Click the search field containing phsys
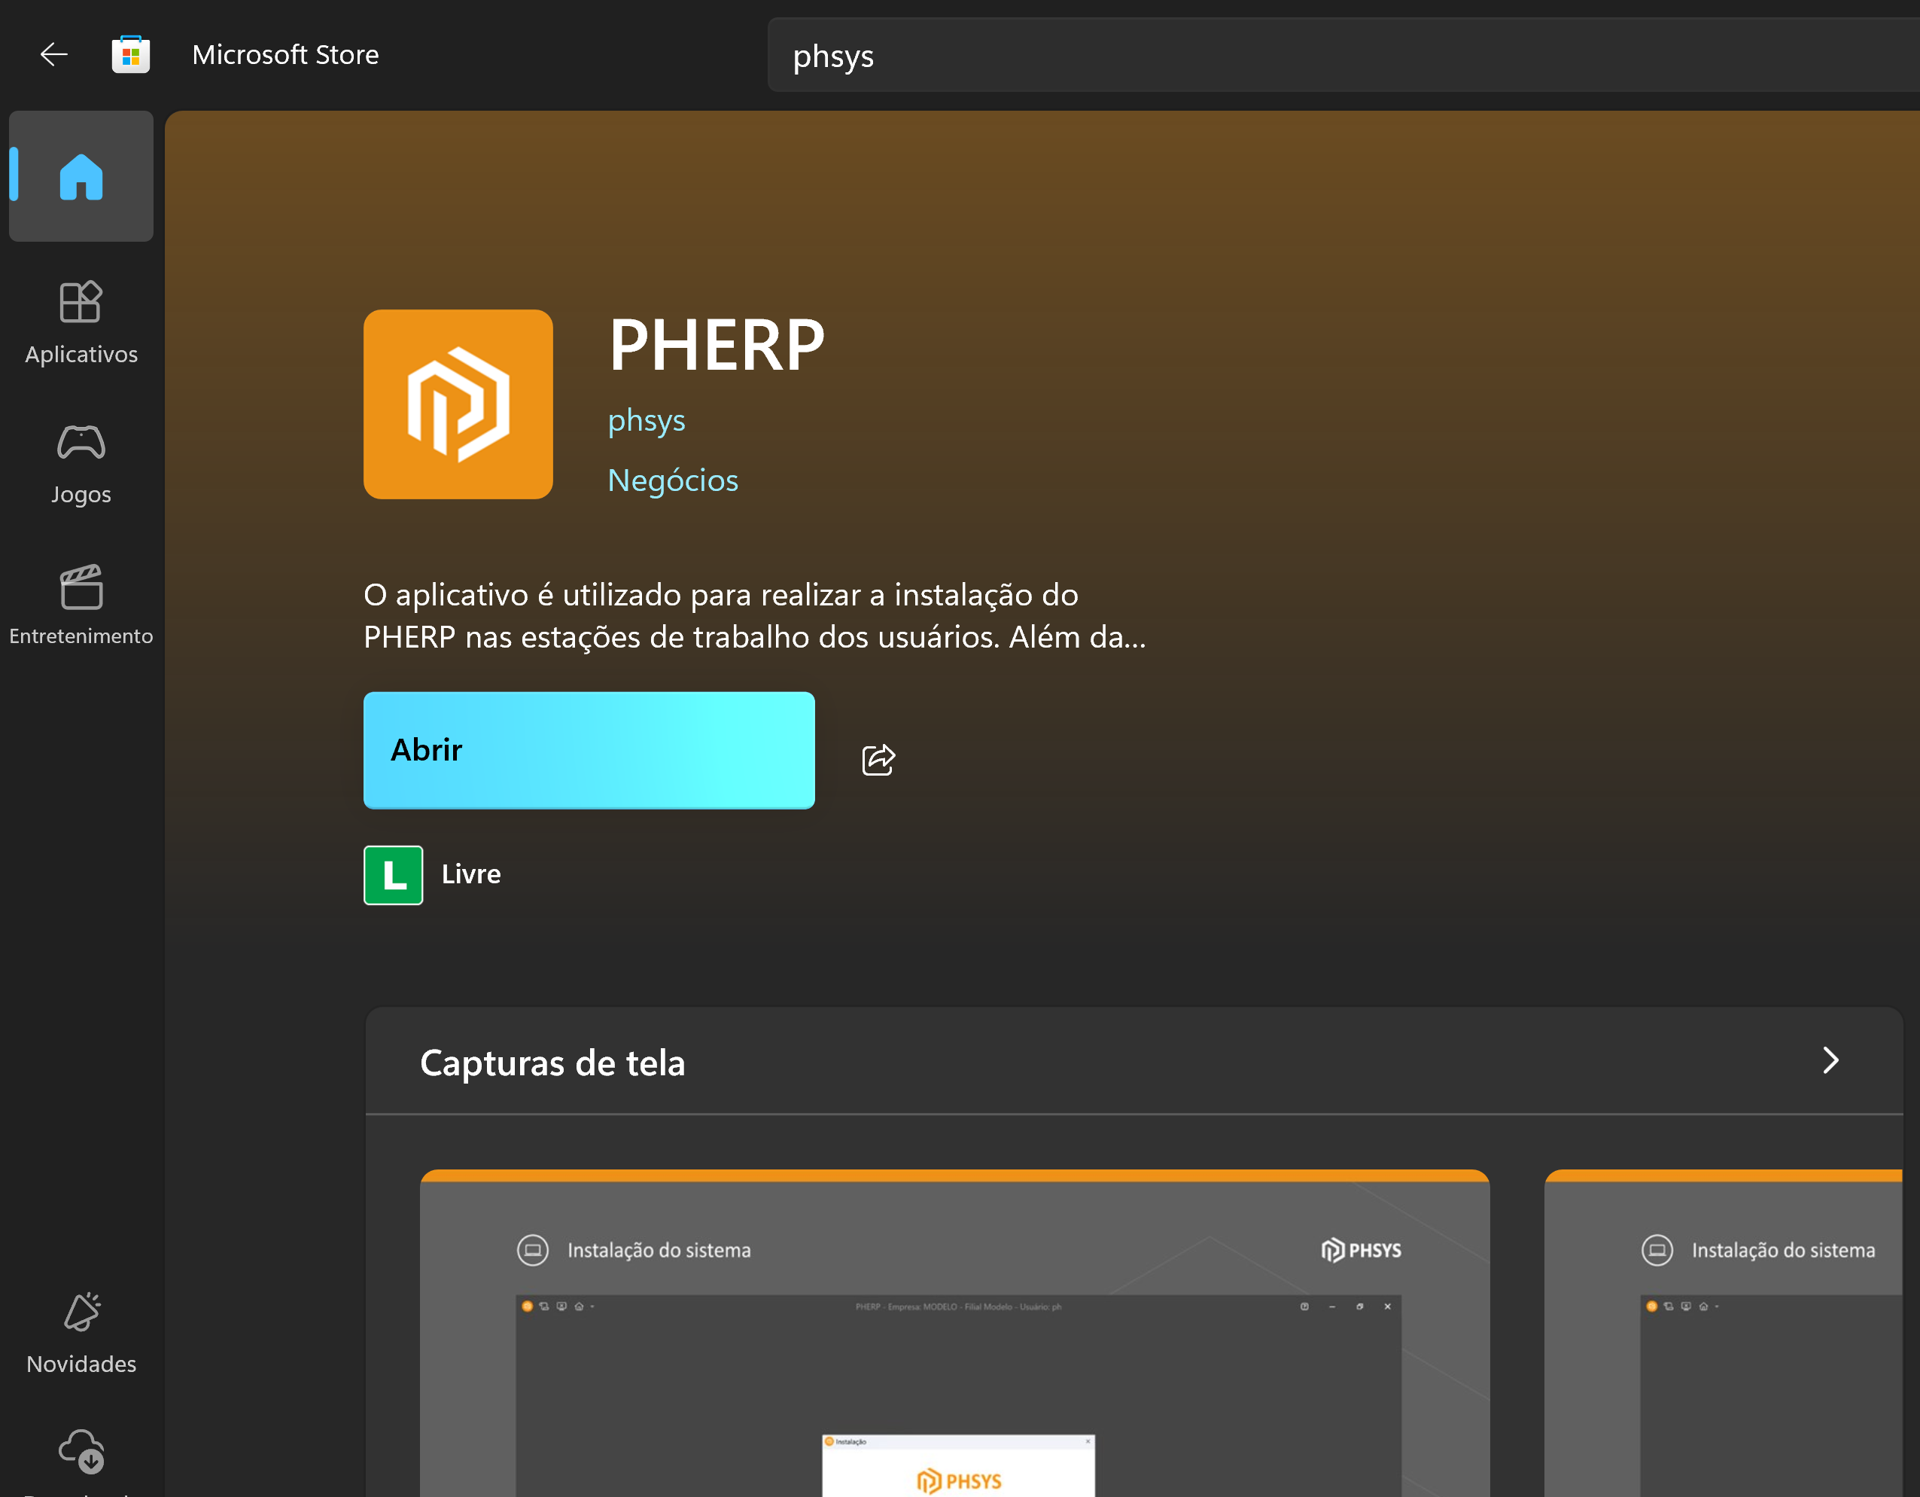The image size is (1920, 1497). coord(1343,56)
